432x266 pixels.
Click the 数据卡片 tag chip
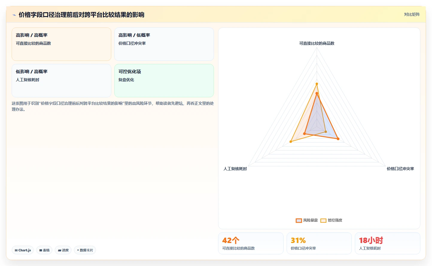pos(85,250)
